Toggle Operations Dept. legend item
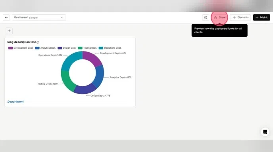This screenshot has width=273, height=152. pos(110,48)
